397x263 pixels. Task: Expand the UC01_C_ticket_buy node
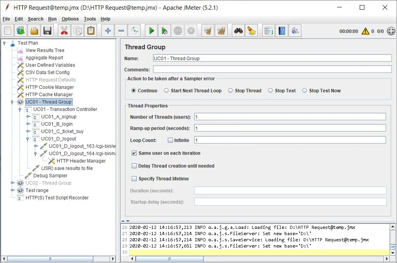[x=28, y=131]
